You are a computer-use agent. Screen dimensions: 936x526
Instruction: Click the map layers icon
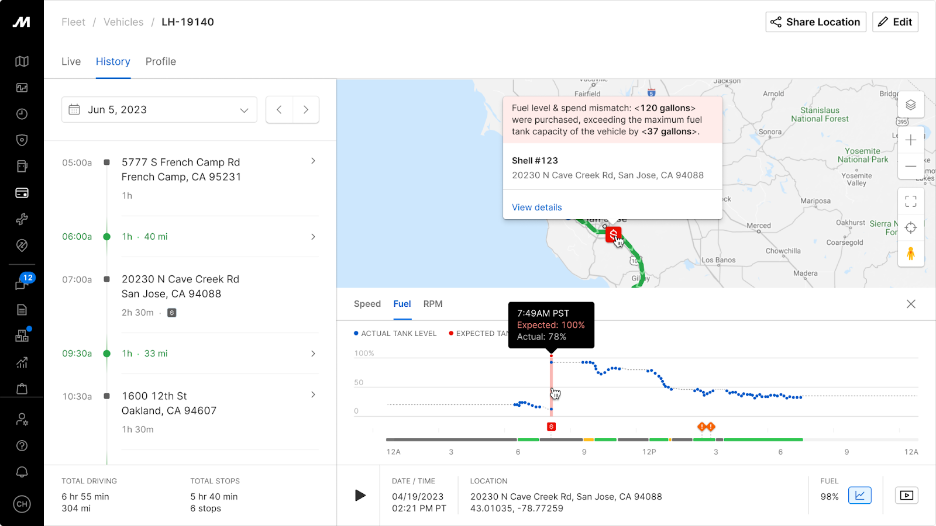click(911, 105)
